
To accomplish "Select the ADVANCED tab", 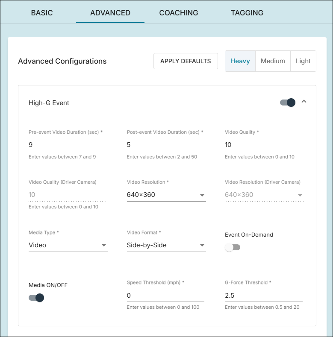I will pyautogui.click(x=110, y=13).
